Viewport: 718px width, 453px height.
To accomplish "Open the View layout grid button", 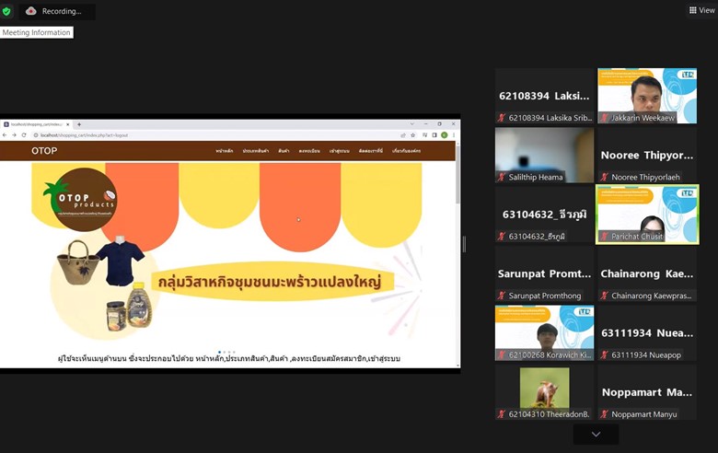I will pos(702,10).
